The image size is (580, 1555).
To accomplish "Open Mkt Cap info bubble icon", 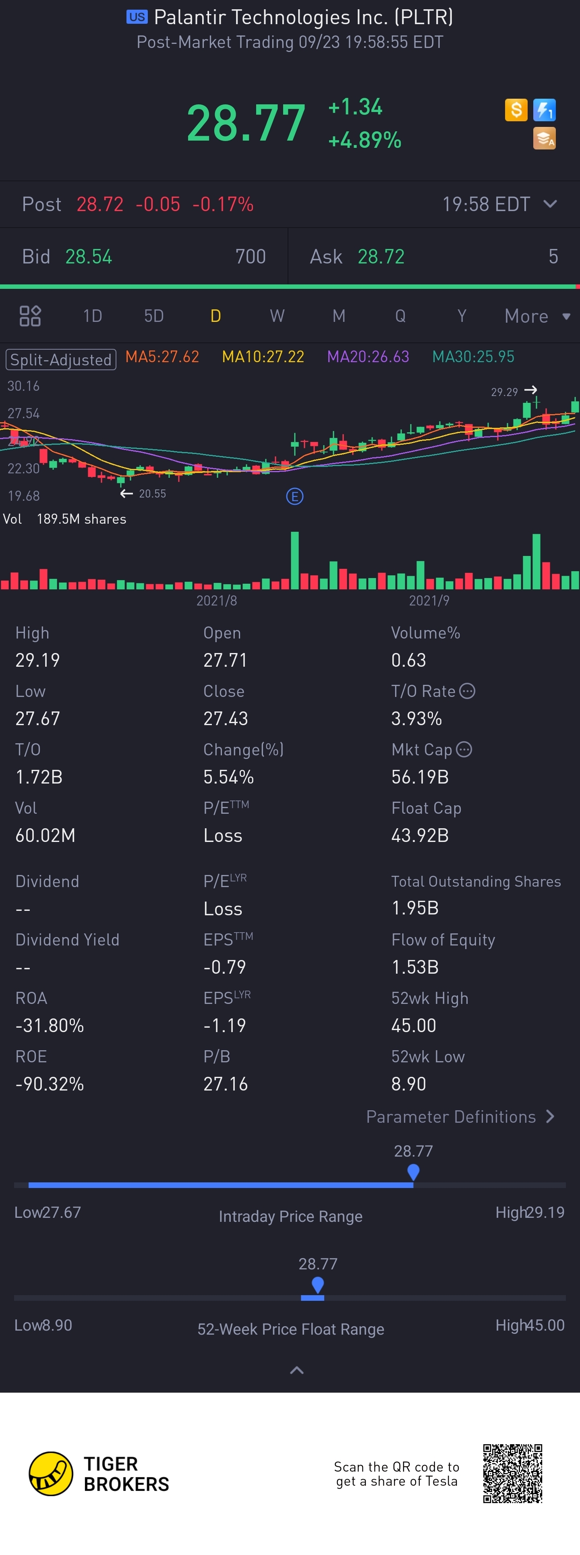I will (464, 750).
